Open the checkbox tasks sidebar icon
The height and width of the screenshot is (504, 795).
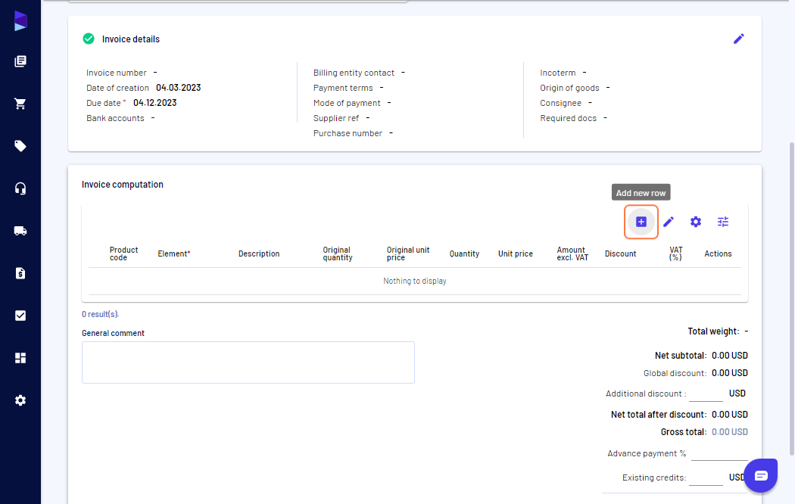tap(20, 316)
